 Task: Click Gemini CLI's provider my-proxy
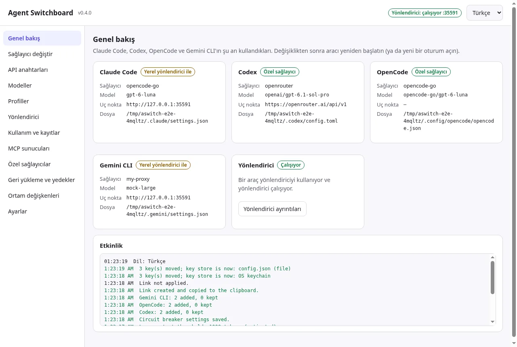[x=138, y=179]
